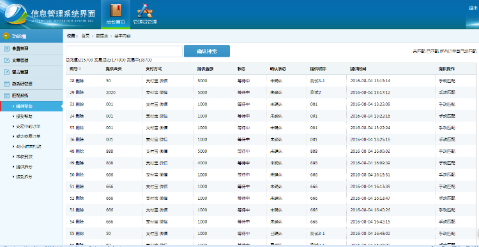Delete order number 48
Image resolution: width=479 pixels, height=247 pixels.
(x=80, y=151)
